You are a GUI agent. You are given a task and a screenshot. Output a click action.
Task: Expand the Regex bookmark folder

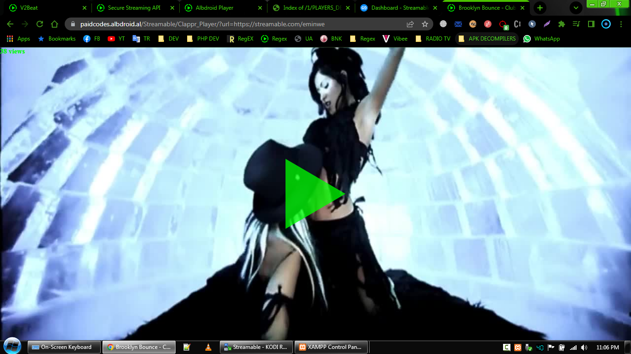(x=363, y=39)
